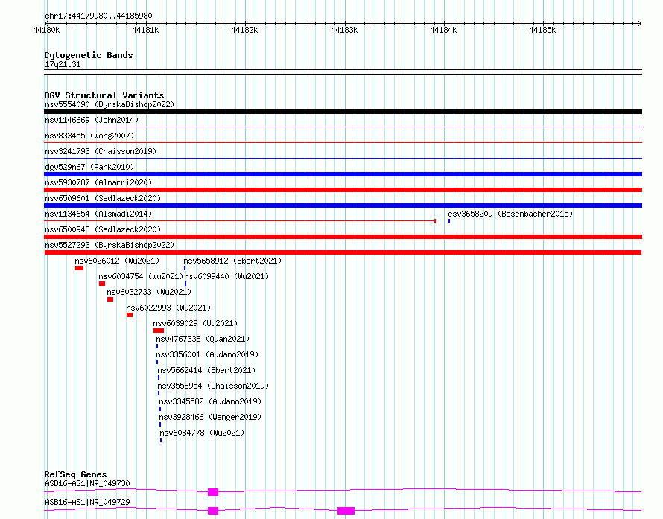Click the 44182k ruler tick label
Viewport: 663px width, 519px height.
(x=244, y=30)
